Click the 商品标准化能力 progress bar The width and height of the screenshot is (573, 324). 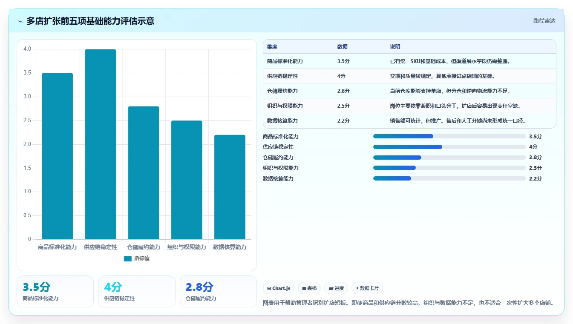pyautogui.click(x=449, y=136)
